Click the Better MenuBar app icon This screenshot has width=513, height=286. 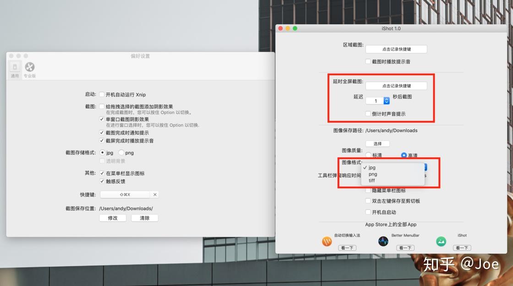pyautogui.click(x=383, y=240)
